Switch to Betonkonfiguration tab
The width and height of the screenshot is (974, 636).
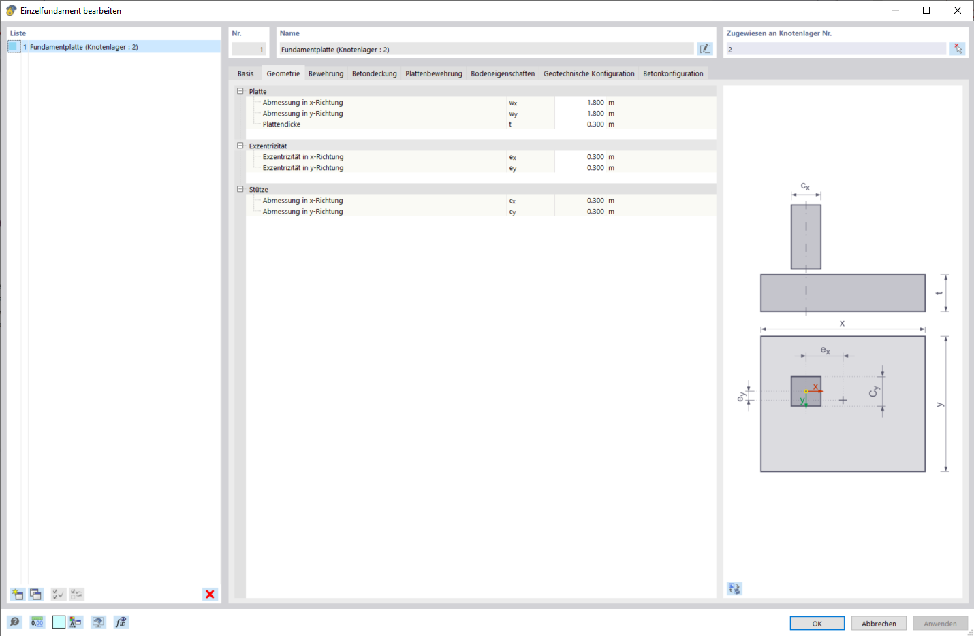point(673,73)
